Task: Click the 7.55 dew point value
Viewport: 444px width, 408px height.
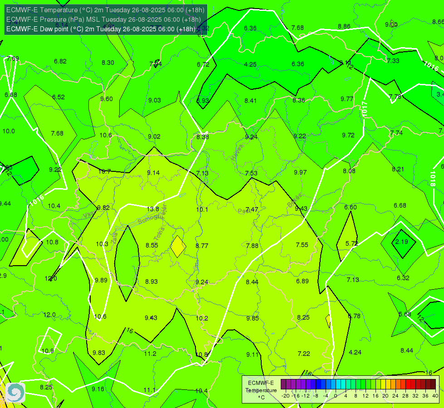Action: [x=302, y=245]
